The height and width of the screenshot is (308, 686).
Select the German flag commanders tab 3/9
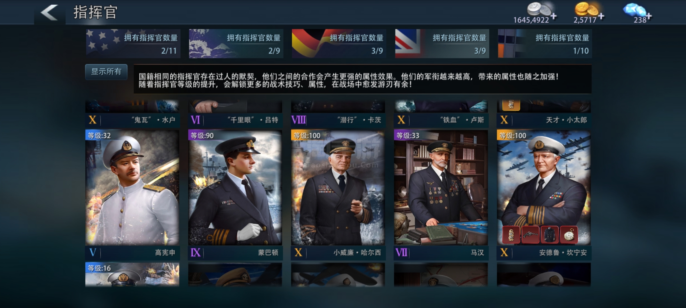339,44
